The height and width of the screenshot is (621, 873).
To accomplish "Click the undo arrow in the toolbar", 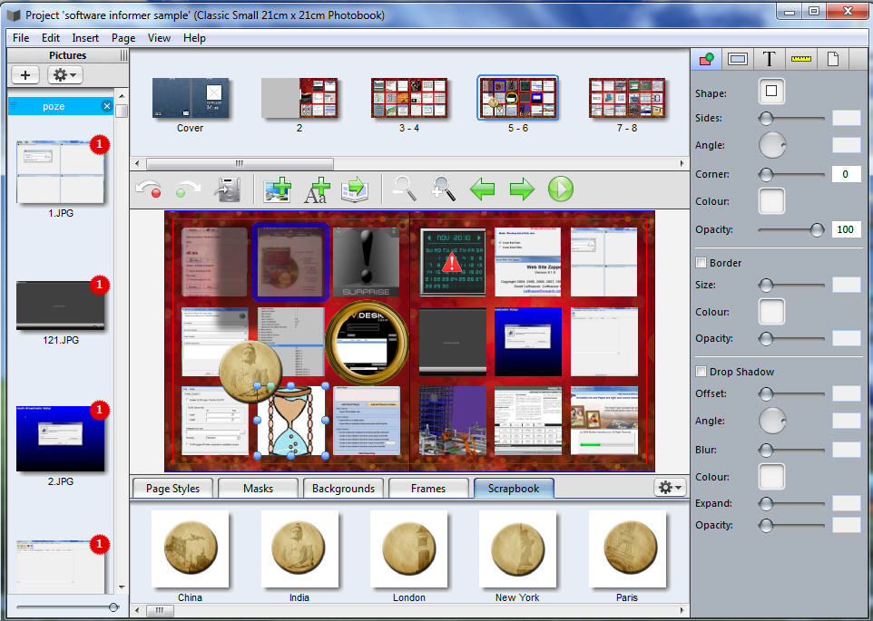I will click(148, 189).
